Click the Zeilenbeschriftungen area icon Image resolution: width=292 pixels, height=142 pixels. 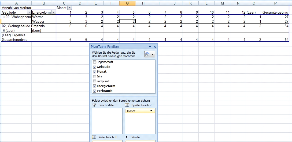(94, 137)
